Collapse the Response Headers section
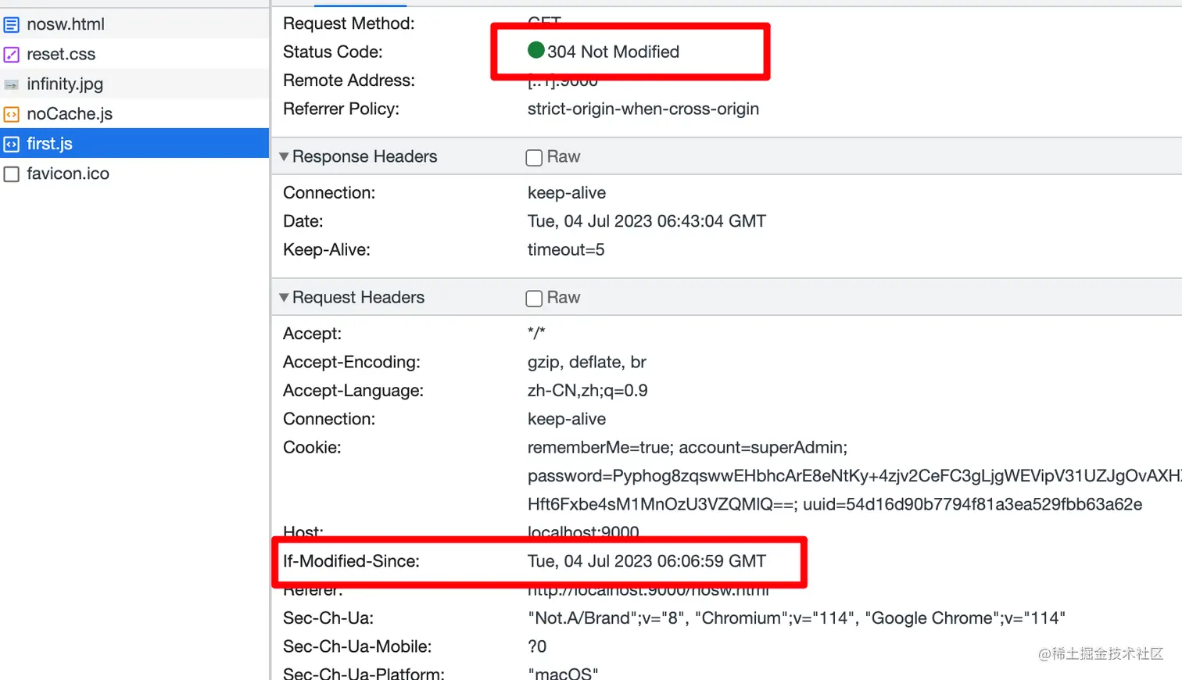This screenshot has width=1182, height=680. (x=284, y=156)
